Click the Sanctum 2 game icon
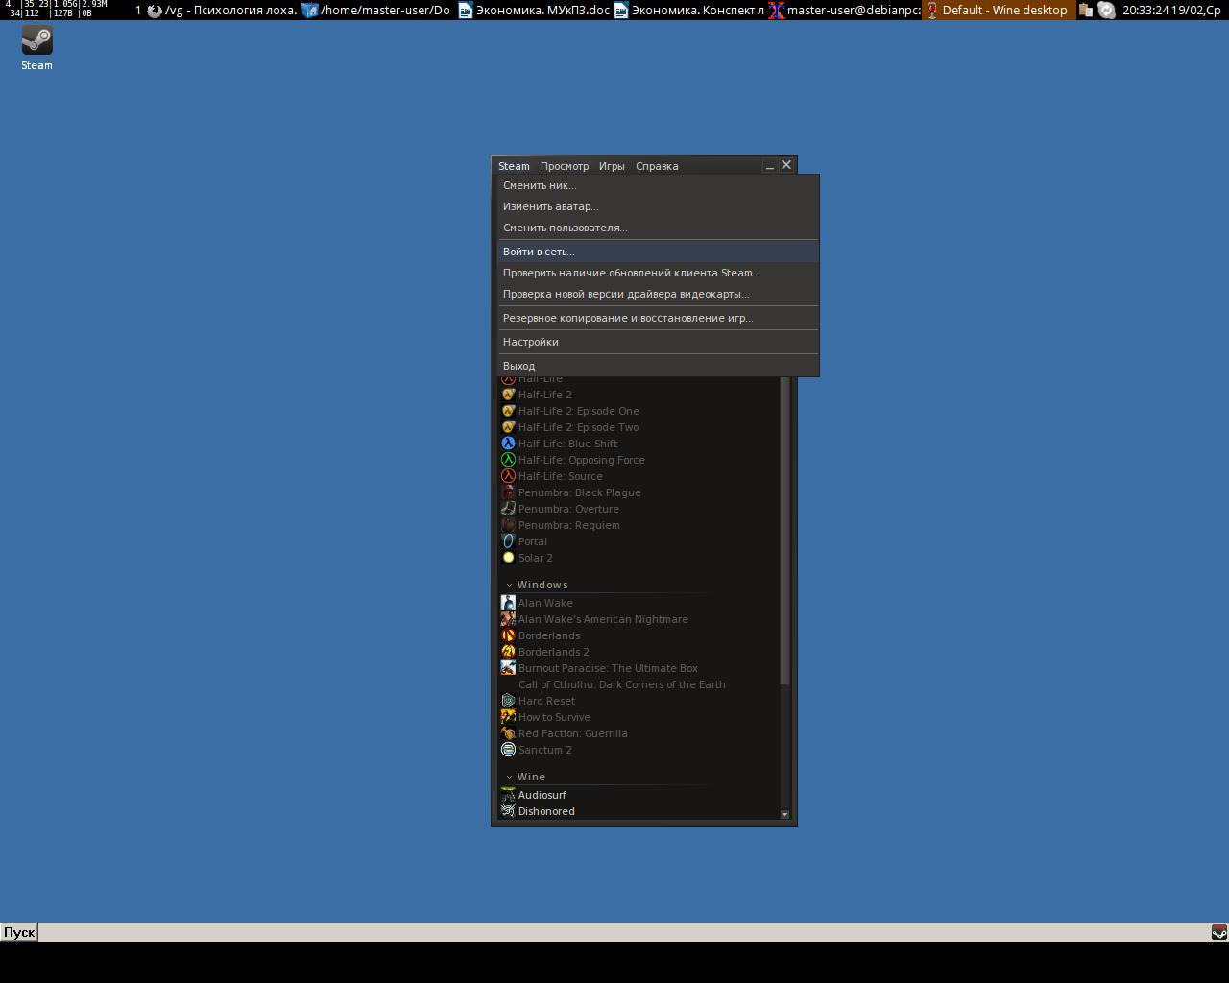Screen dimensions: 1229x983 click(508, 750)
